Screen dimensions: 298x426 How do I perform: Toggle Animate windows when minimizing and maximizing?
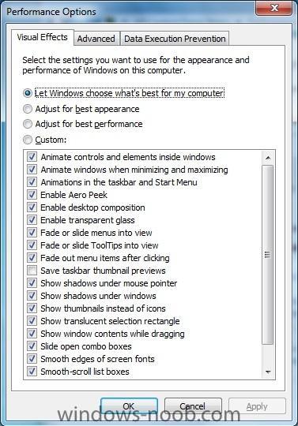[x=32, y=170]
